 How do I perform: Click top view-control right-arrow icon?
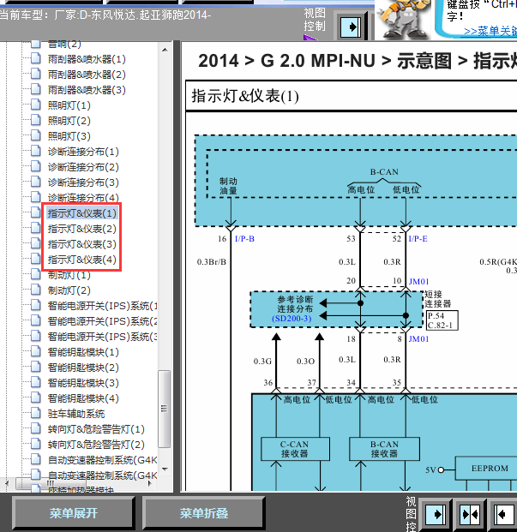tap(352, 27)
